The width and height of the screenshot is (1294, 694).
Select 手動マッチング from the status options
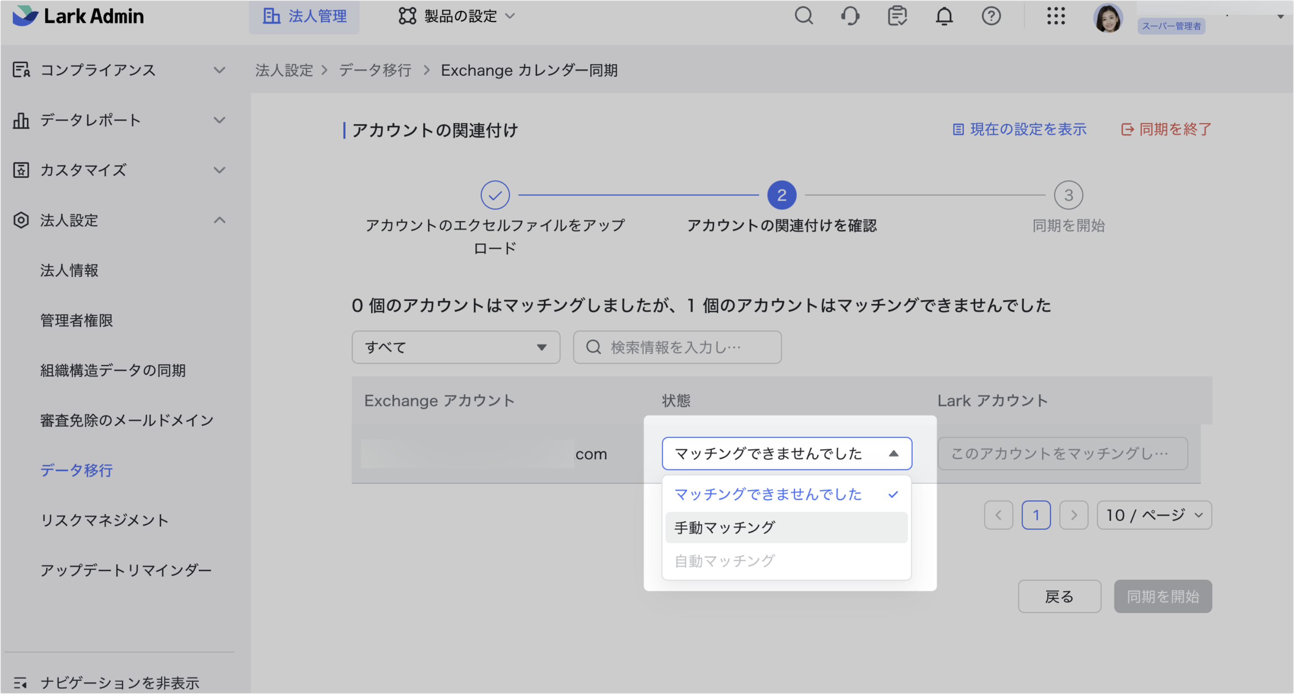coord(724,527)
